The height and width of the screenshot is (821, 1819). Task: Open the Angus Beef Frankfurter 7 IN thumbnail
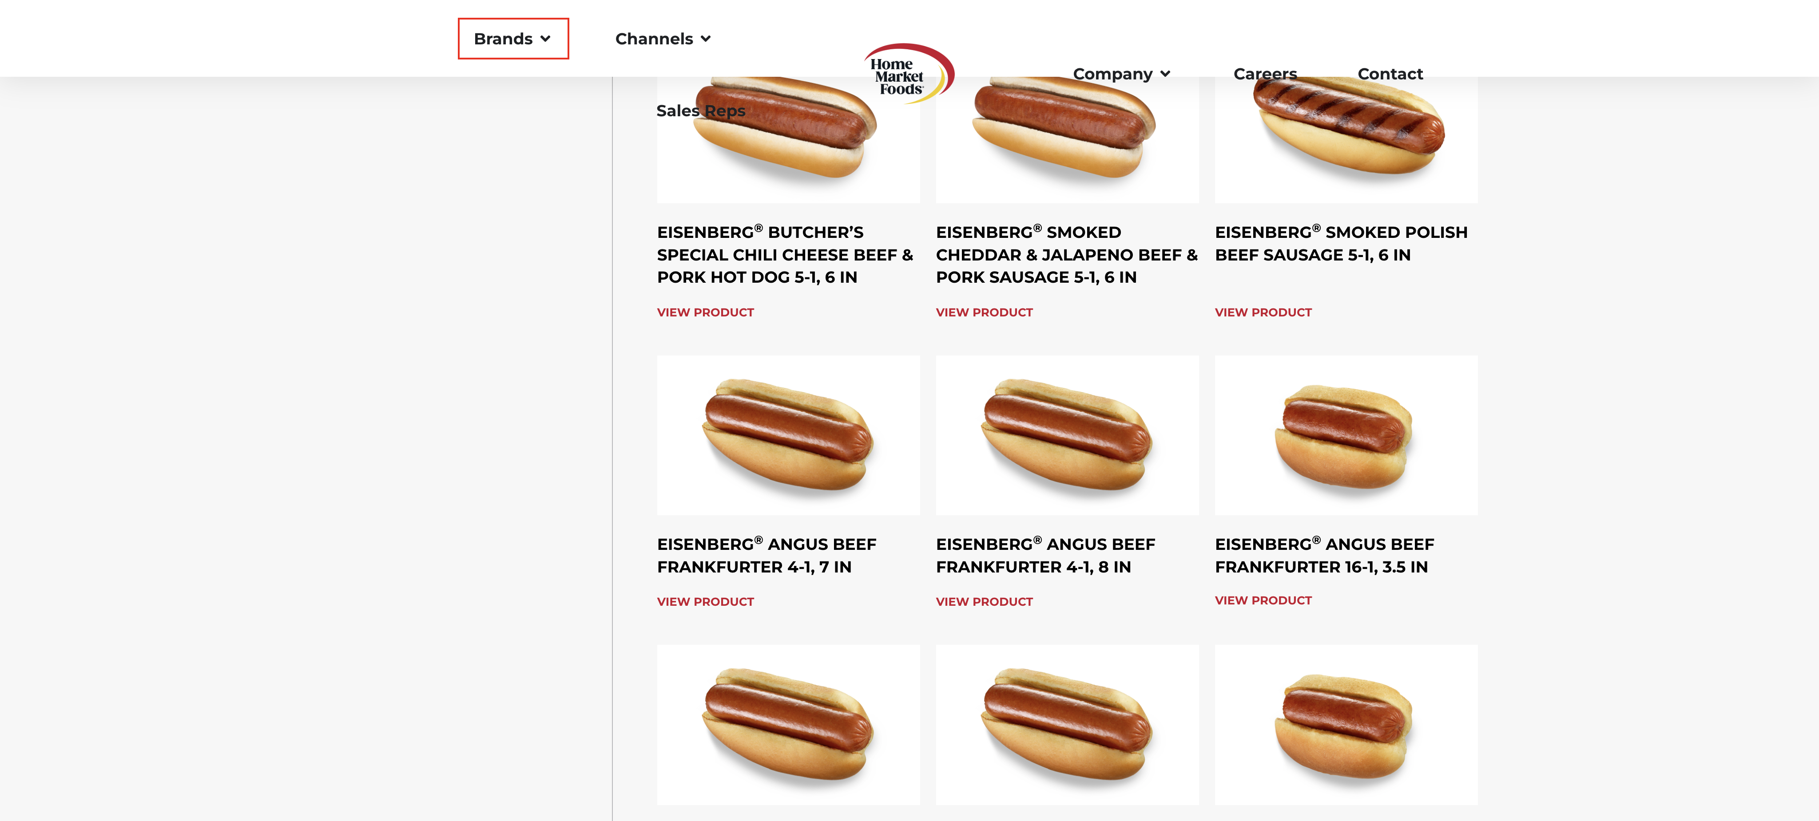(x=788, y=435)
